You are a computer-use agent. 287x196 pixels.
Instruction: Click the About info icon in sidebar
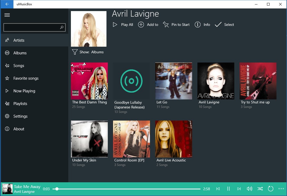[x=7, y=129]
